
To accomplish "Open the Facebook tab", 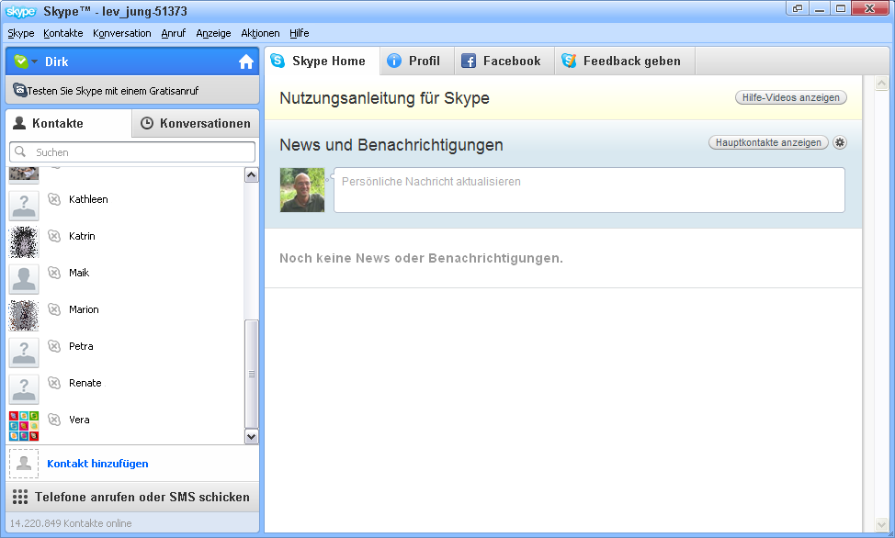I will click(504, 61).
